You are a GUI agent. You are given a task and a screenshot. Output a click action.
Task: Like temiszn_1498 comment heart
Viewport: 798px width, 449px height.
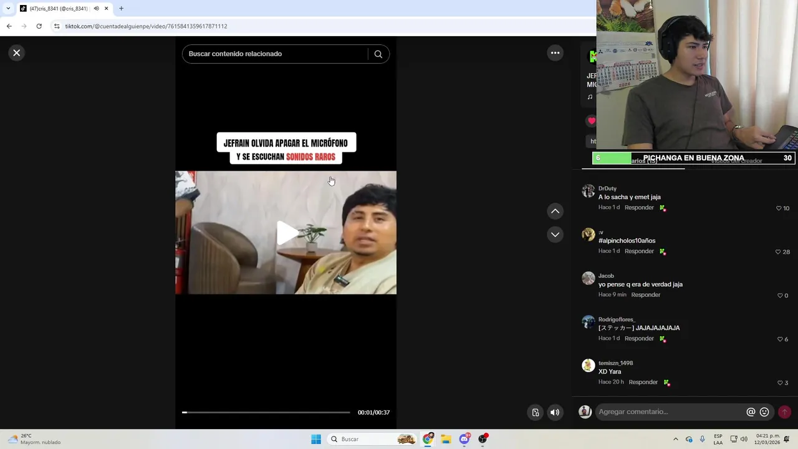pos(780,383)
